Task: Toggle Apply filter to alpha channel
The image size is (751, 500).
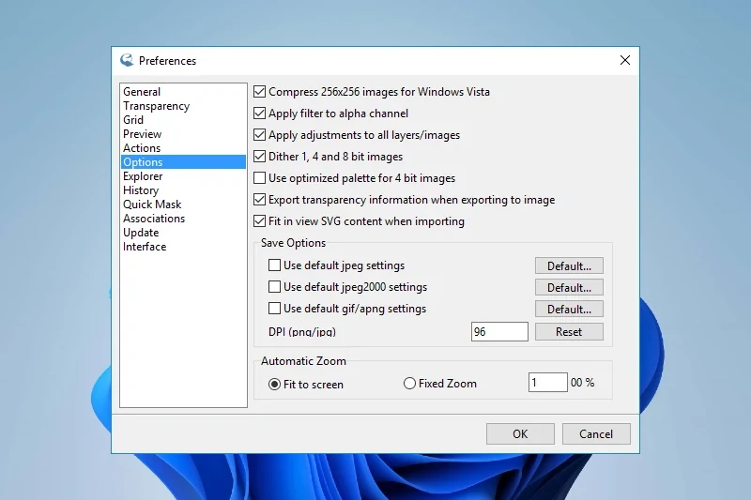Action: point(260,114)
